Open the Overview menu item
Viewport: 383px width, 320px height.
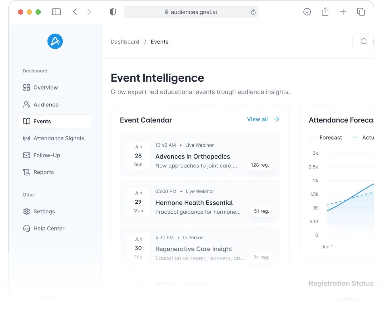pyautogui.click(x=55, y=87)
